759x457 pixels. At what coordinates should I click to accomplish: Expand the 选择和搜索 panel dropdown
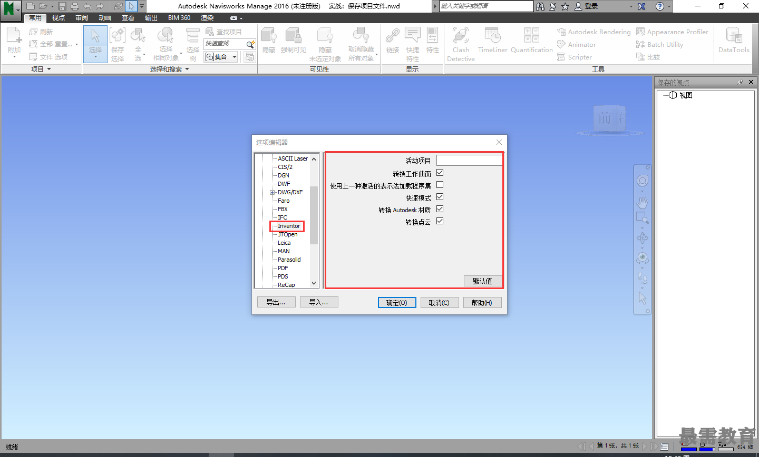(x=187, y=69)
